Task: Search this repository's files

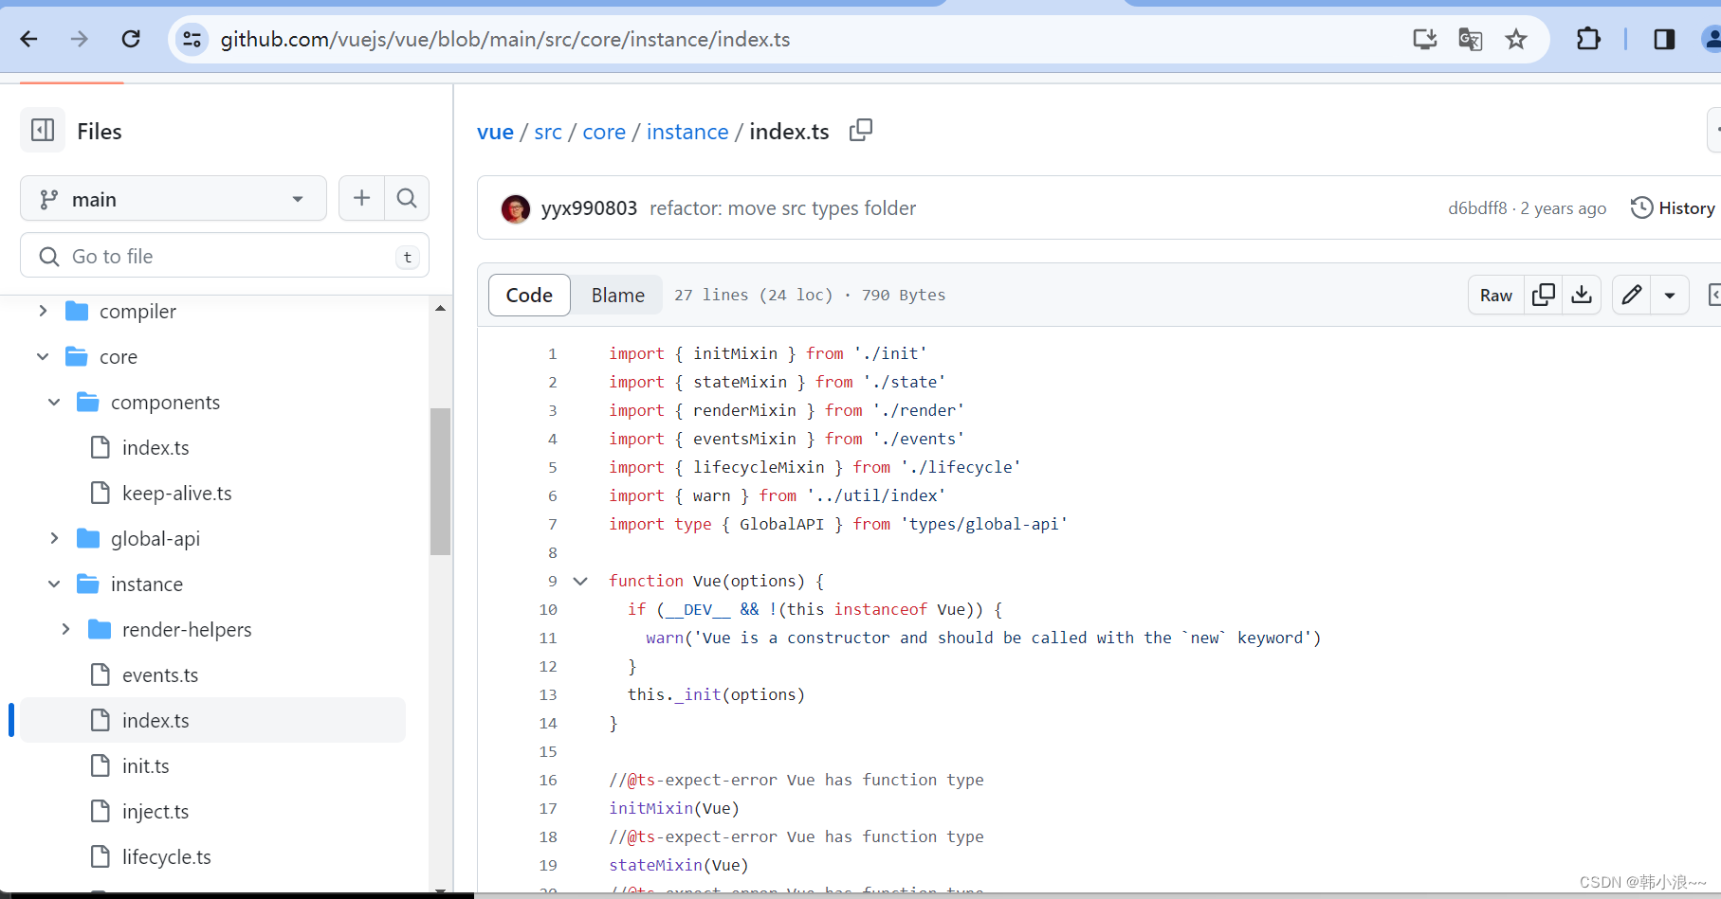Action: (x=407, y=198)
